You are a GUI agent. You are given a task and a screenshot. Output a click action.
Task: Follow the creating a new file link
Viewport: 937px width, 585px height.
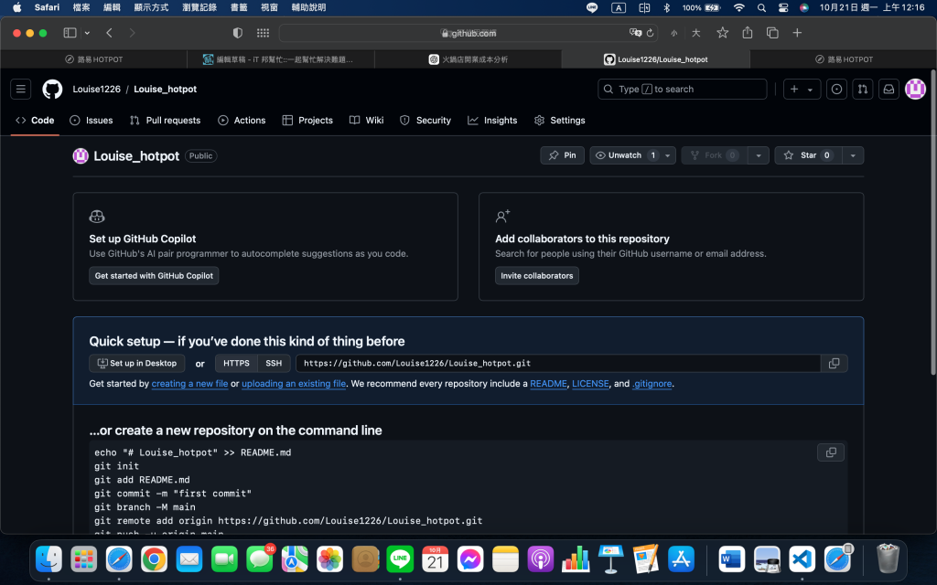pos(189,383)
